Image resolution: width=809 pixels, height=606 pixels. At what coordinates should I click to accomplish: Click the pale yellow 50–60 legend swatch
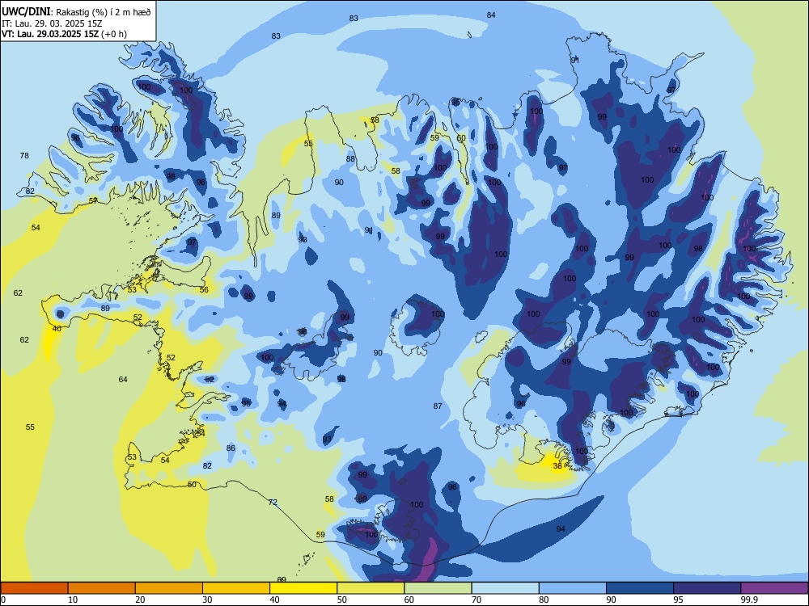(371, 588)
